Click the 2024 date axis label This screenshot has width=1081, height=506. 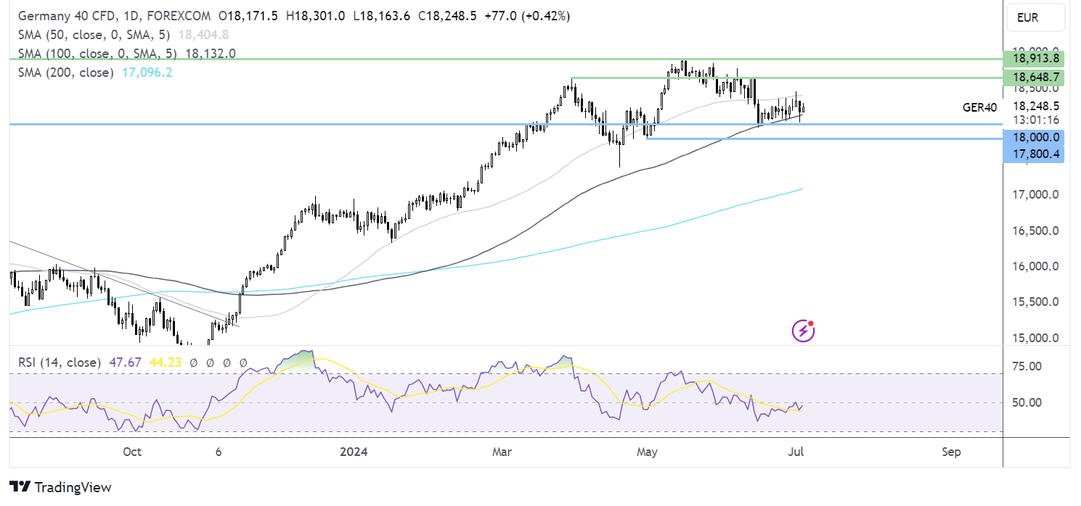coord(354,452)
